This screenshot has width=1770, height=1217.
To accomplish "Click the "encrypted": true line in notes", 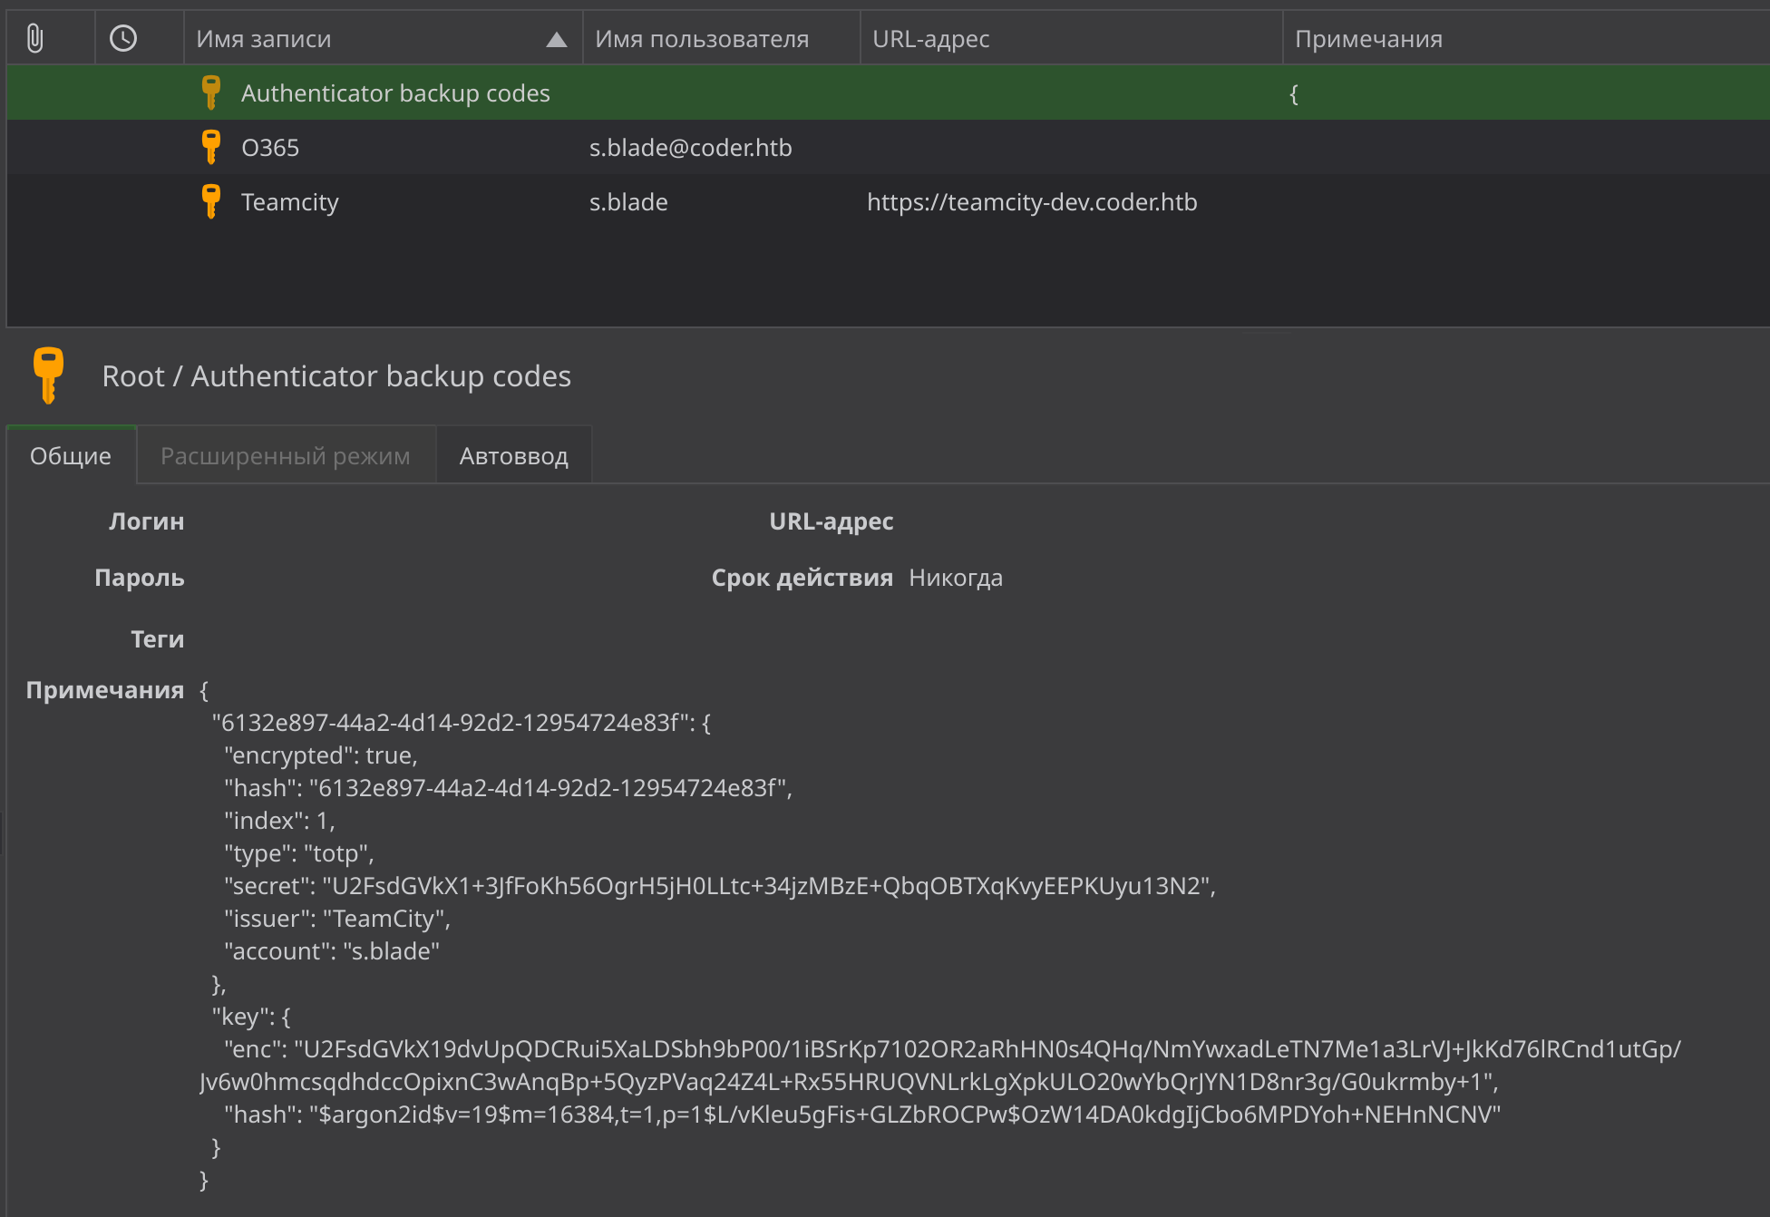I will click(x=321, y=755).
